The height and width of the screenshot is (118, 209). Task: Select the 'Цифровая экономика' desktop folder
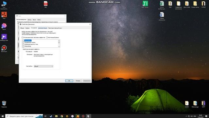[x=179, y=5]
